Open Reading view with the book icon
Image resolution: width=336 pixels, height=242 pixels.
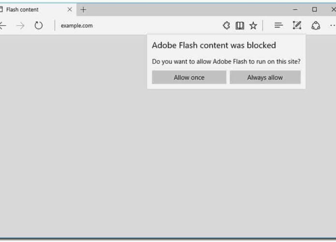(x=240, y=26)
